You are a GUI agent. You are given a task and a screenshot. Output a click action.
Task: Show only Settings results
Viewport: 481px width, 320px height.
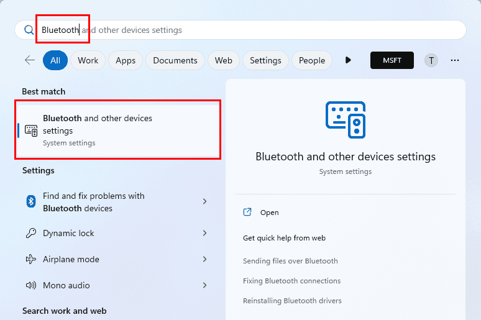pyautogui.click(x=265, y=60)
